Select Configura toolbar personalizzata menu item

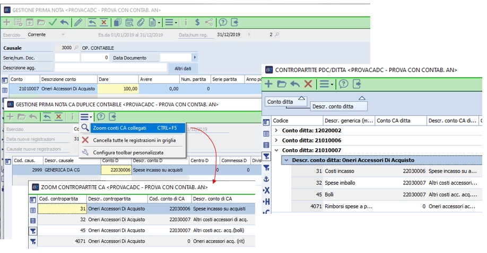pos(128,152)
